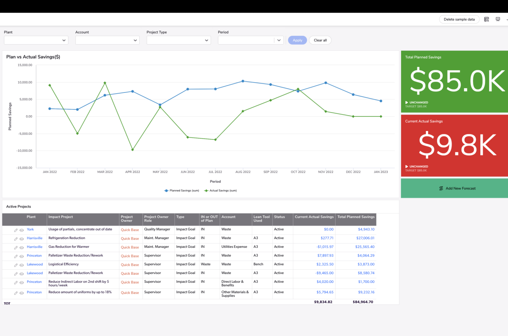
Task: Expand the Account filter dropdown
Action: pos(107,40)
